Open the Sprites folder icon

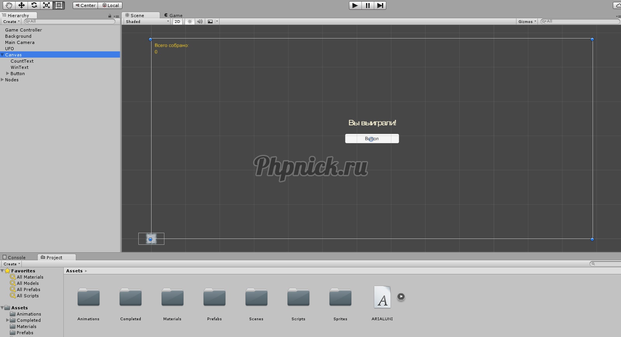pyautogui.click(x=340, y=297)
